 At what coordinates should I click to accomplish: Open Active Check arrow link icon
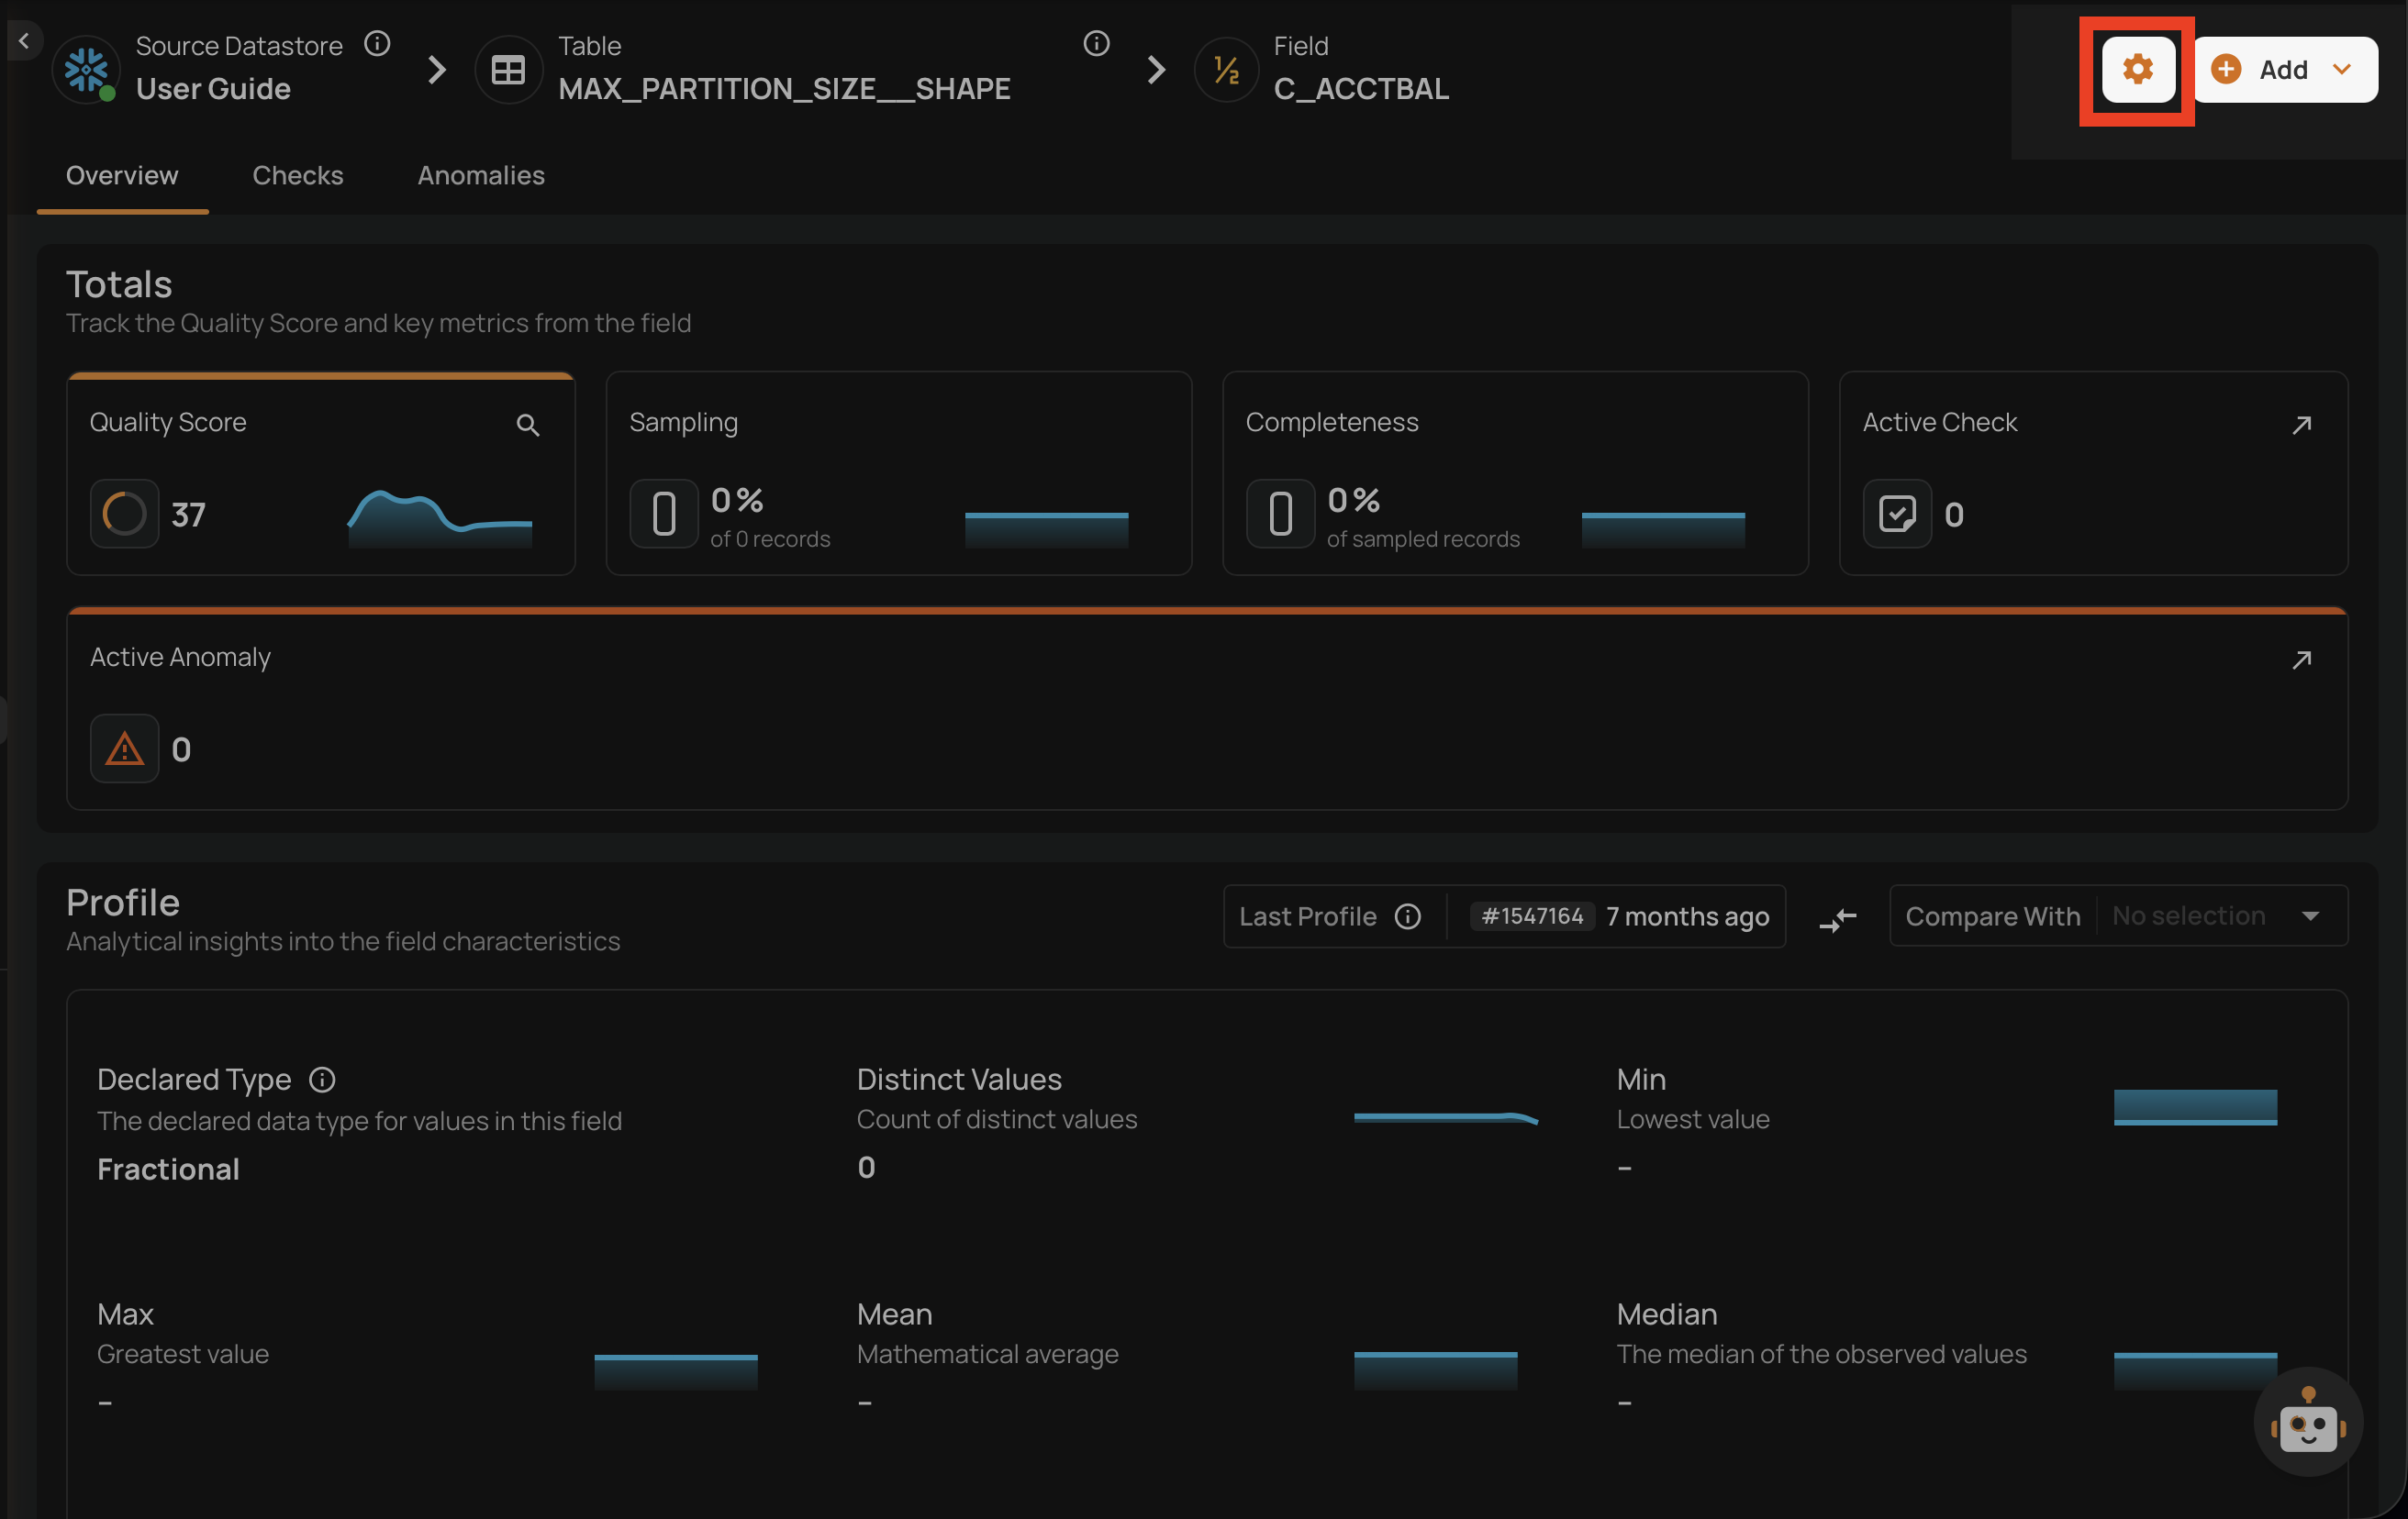(x=2301, y=425)
